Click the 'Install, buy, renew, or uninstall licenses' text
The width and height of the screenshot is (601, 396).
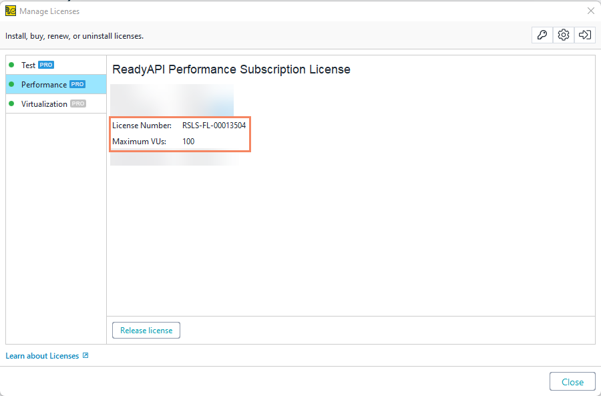click(x=74, y=36)
